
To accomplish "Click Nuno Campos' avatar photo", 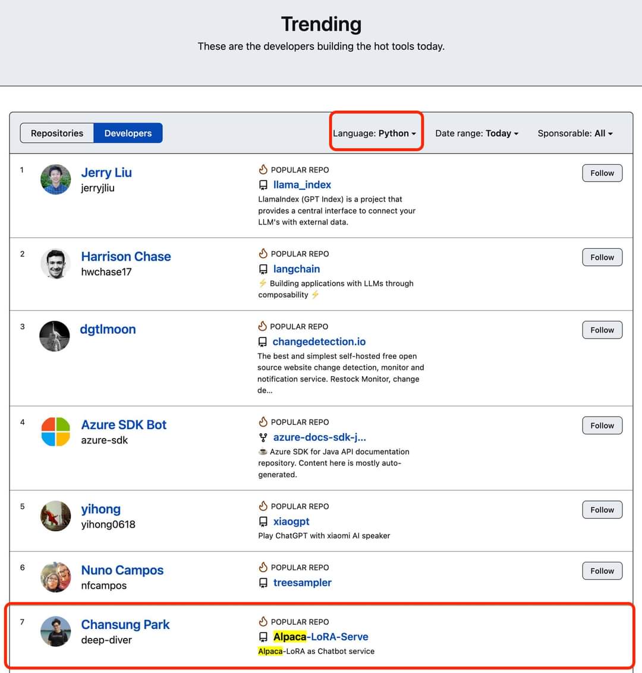I will (x=55, y=577).
